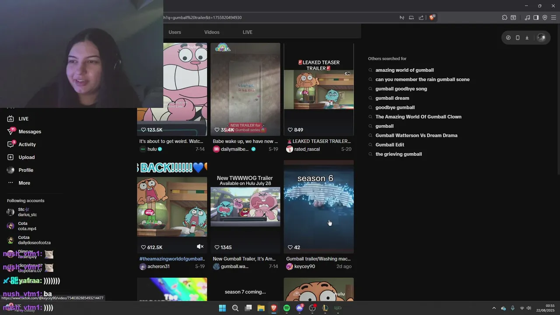Search 'amazing world of gumball' suggestion
This screenshot has width=560, height=315.
[404, 70]
